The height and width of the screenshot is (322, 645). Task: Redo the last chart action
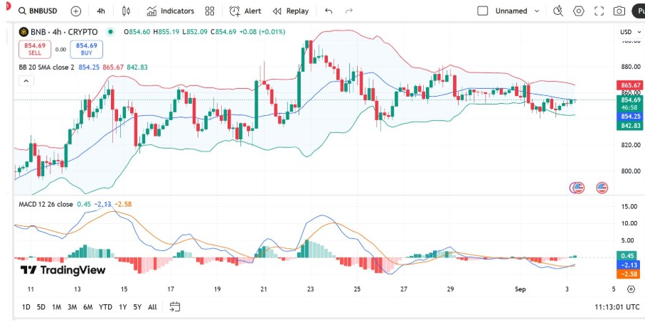(x=349, y=11)
